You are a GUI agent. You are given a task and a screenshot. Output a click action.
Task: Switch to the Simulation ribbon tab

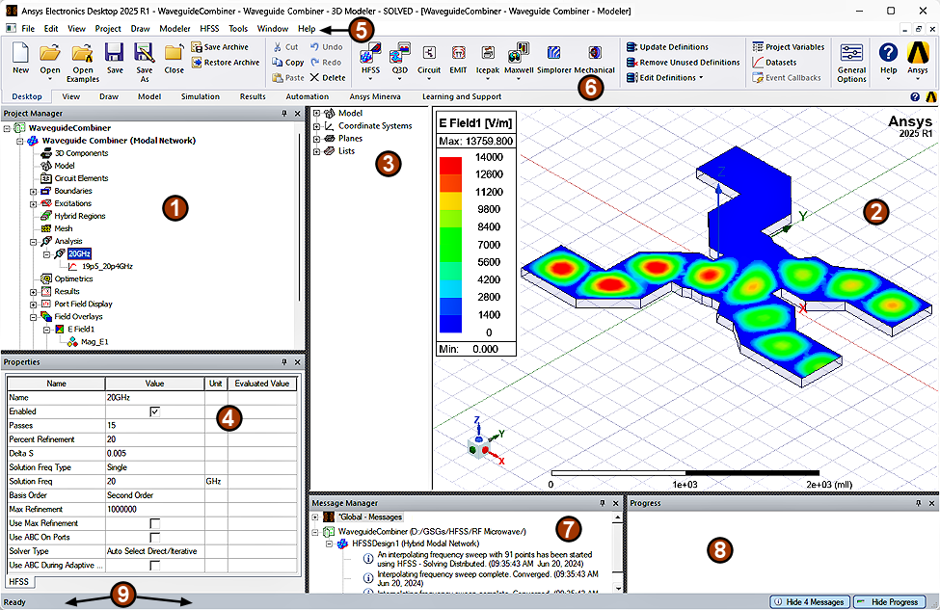[x=201, y=96]
